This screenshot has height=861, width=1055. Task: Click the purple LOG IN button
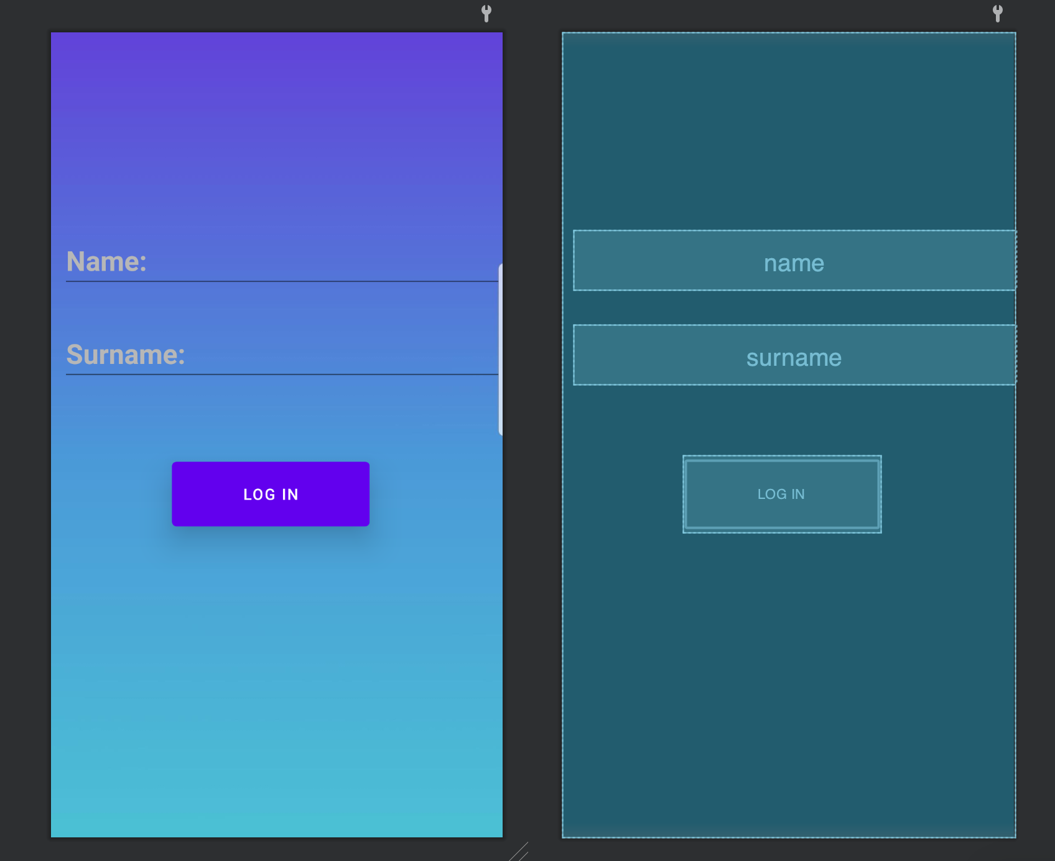point(271,494)
